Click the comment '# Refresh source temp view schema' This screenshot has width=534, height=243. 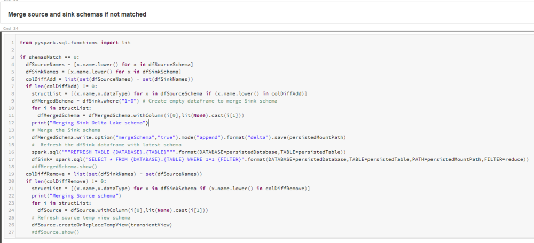(x=81, y=217)
